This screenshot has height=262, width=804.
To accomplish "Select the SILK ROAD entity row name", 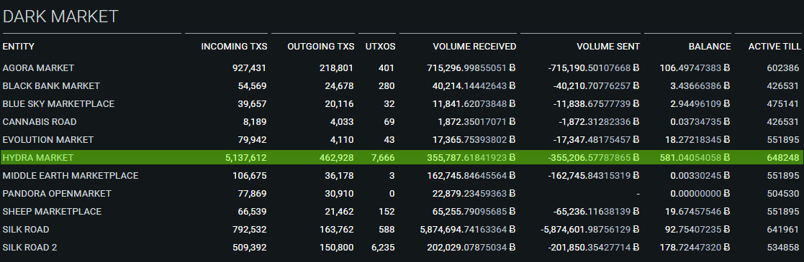I will click(x=26, y=229).
